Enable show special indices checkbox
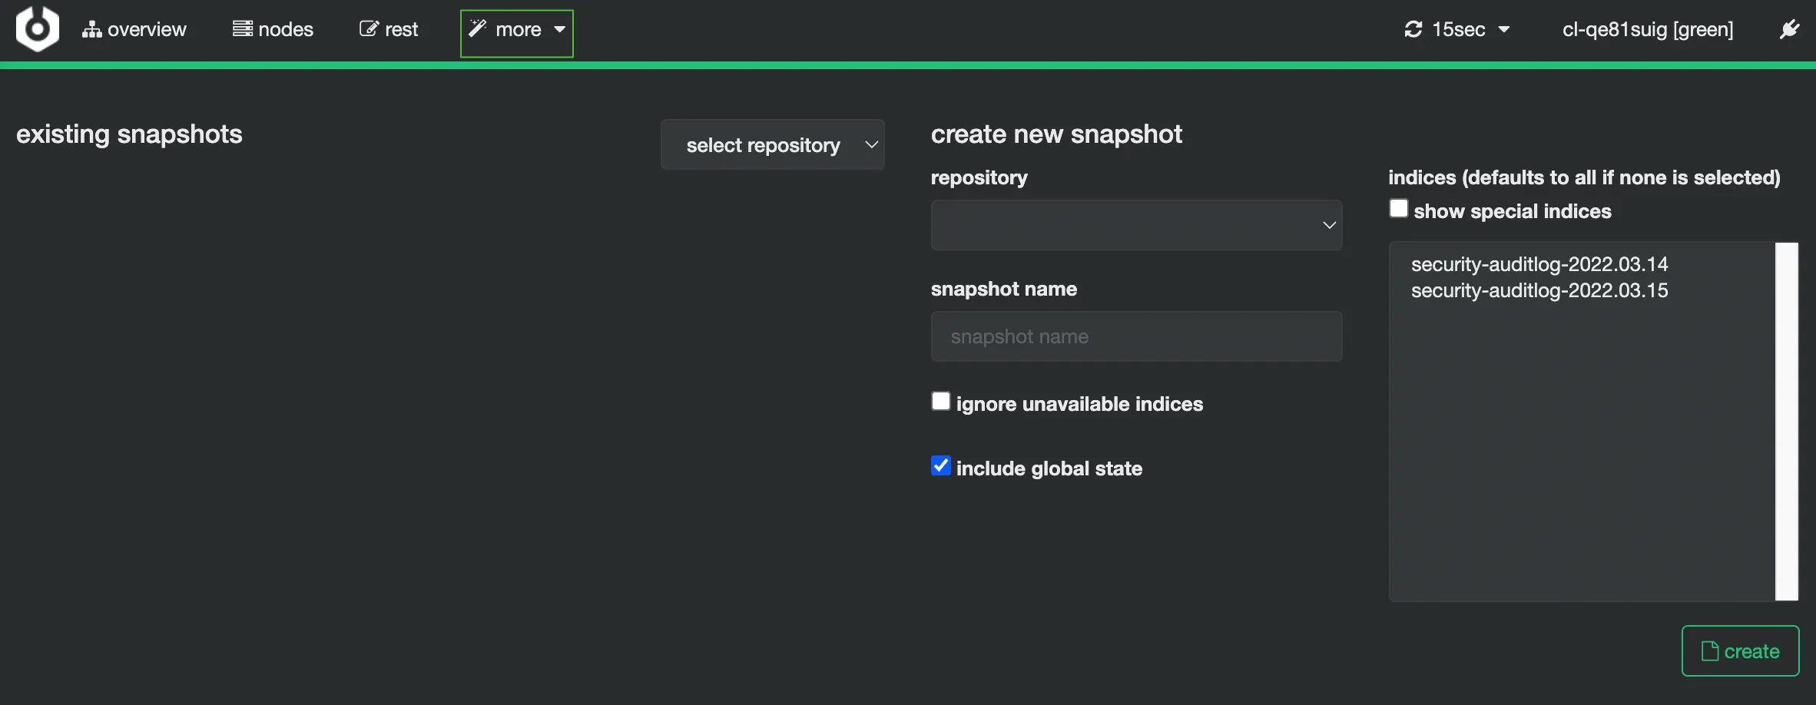 click(x=1398, y=209)
